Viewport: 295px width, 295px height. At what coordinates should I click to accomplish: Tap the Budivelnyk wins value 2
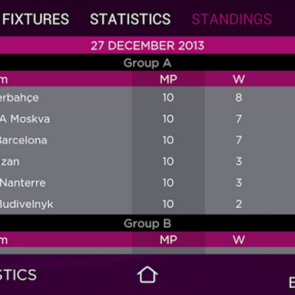click(239, 204)
